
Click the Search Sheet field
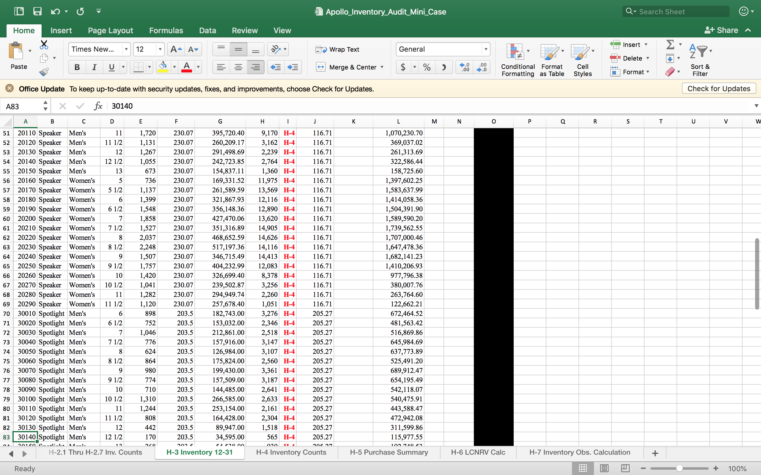[679, 12]
